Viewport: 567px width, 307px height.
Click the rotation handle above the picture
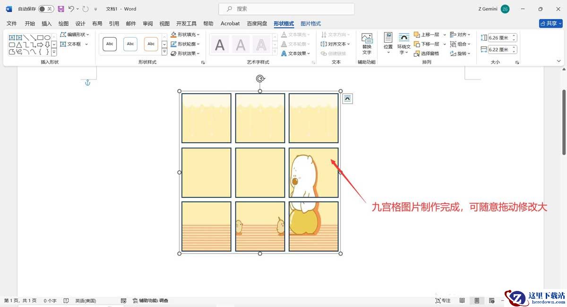pos(260,79)
